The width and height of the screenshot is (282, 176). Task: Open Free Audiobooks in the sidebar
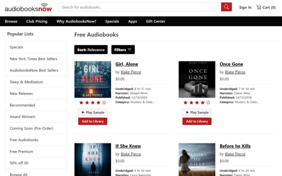click(x=36, y=140)
